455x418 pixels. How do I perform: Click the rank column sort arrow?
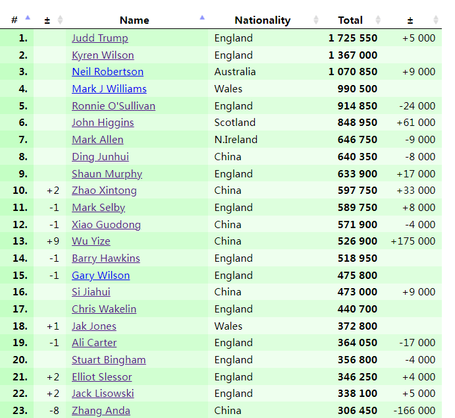pyautogui.click(x=28, y=18)
